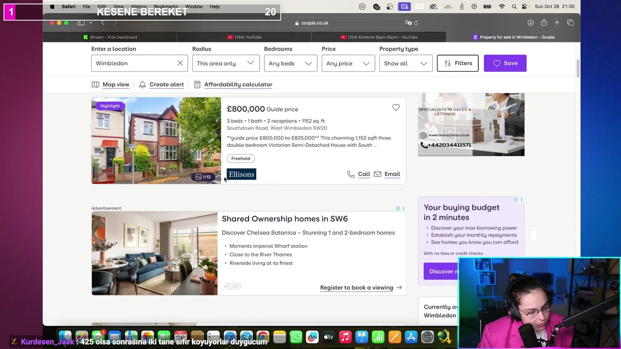This screenshot has width=621, height=349.
Task: Click Register to book a viewing
Action: click(361, 287)
